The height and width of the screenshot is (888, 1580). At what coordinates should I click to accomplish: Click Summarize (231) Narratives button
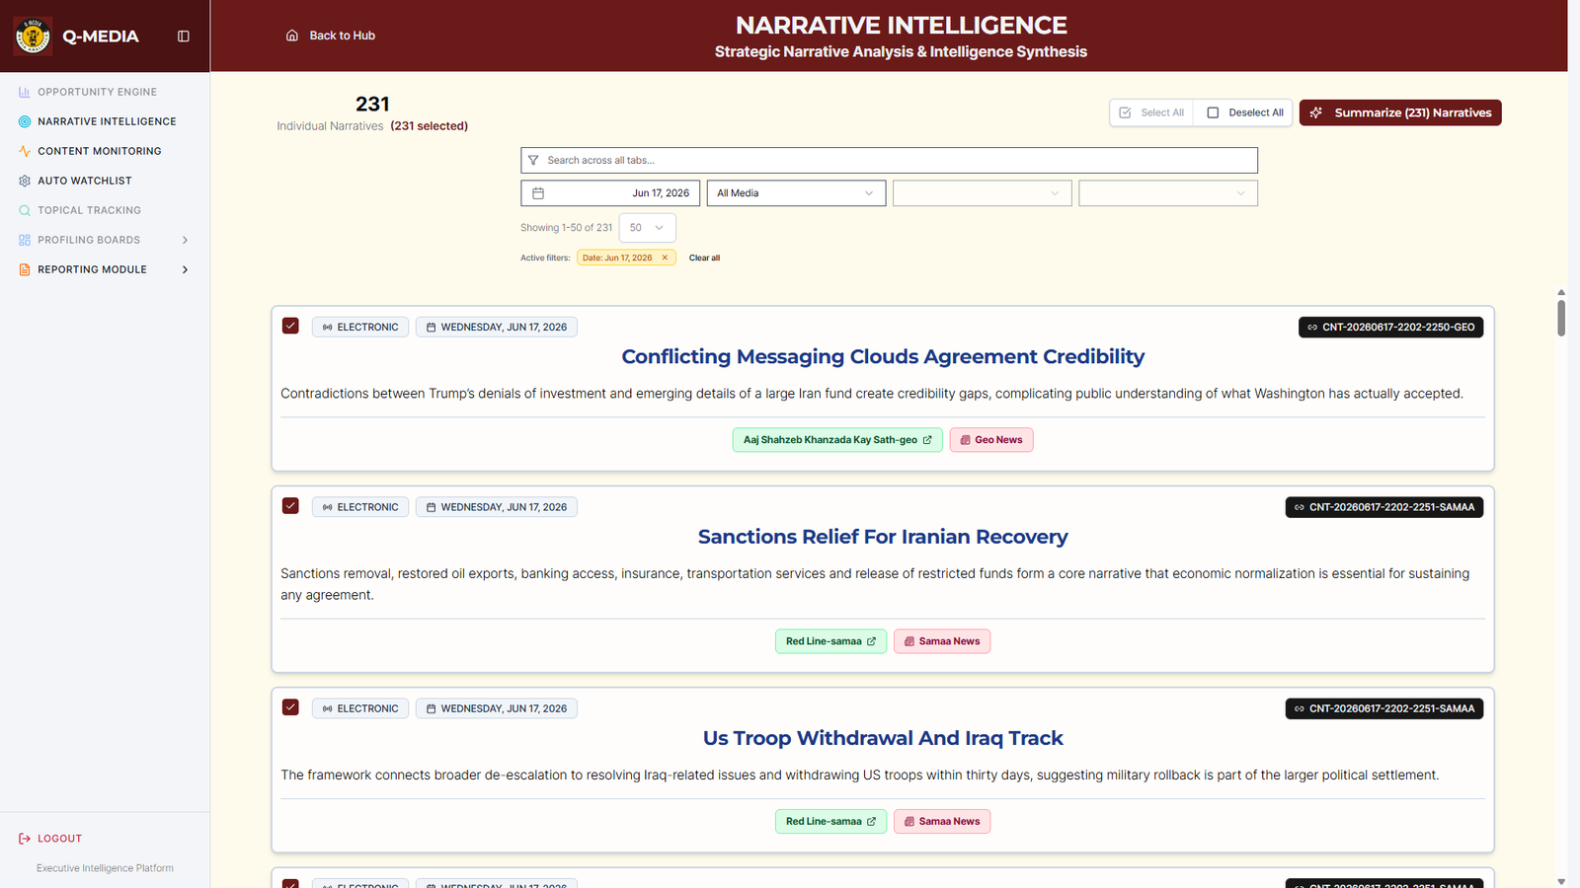point(1400,112)
